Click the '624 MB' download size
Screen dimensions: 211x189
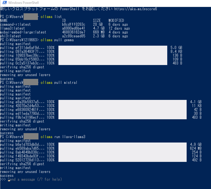click(x=196, y=148)
